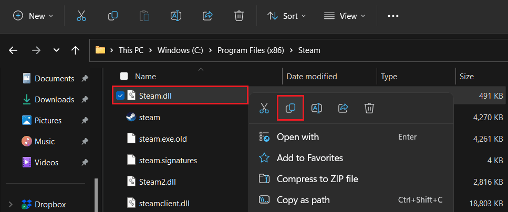This screenshot has height=212, width=508.
Task: Click the Delete trash icon in the top toolbar
Action: [239, 16]
